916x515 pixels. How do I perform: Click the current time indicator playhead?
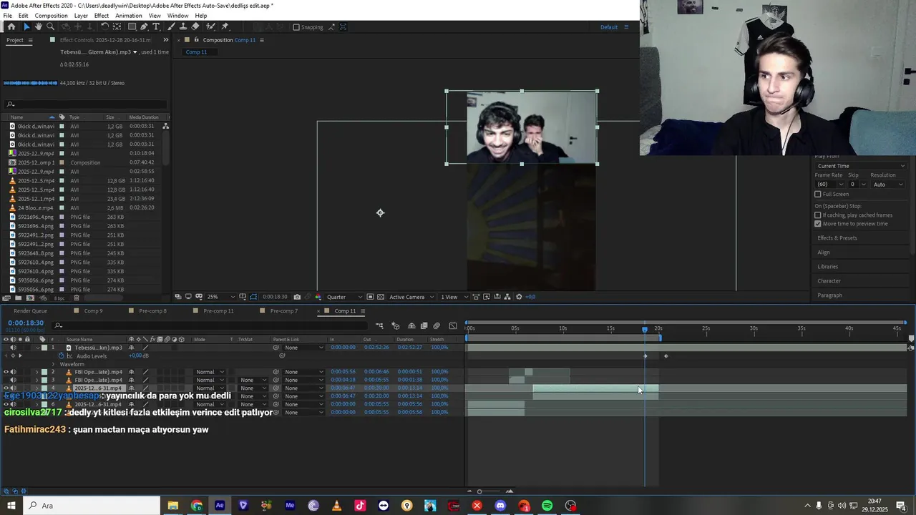pos(645,329)
